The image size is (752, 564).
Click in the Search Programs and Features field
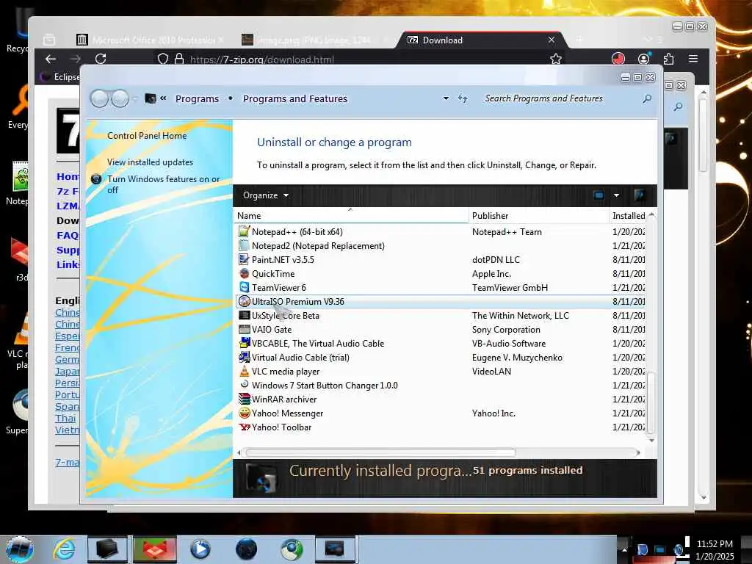pyautogui.click(x=561, y=98)
